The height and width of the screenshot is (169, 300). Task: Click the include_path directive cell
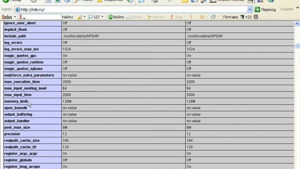pyautogui.click(x=32, y=36)
